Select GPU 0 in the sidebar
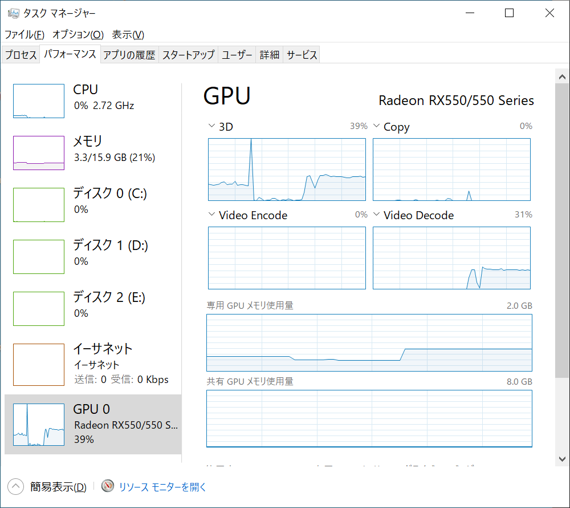 coord(93,424)
